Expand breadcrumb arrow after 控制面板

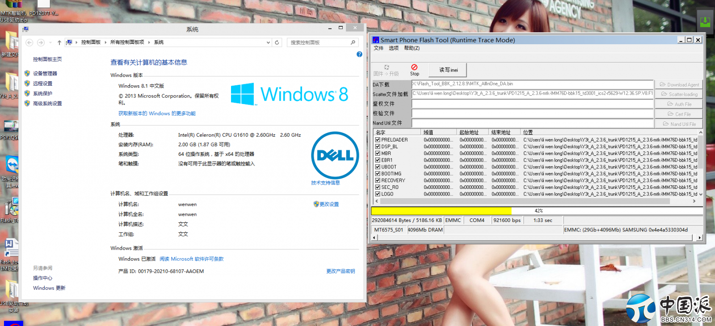pyautogui.click(x=105, y=42)
